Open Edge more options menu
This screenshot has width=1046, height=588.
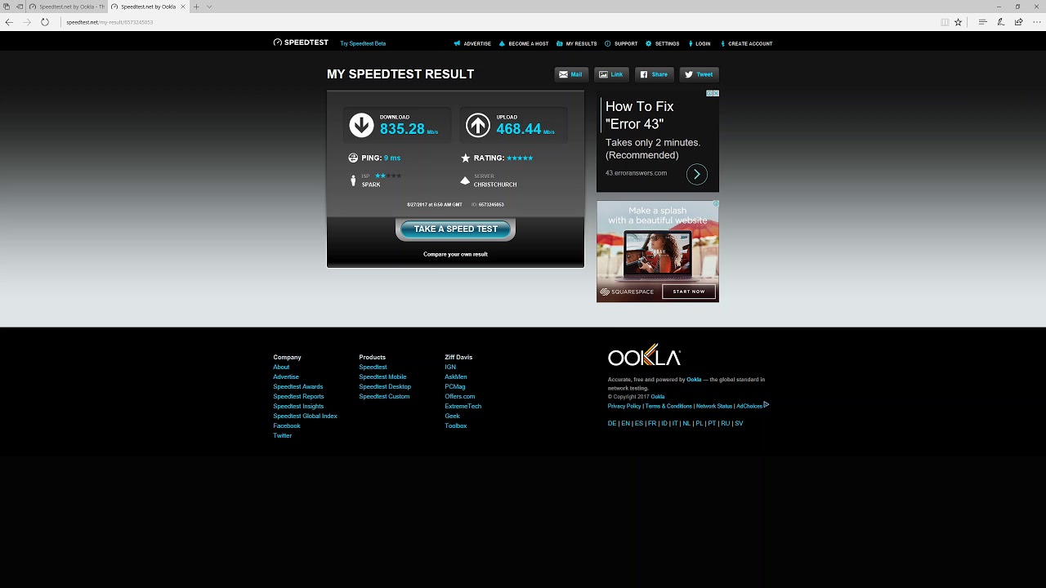point(1035,22)
